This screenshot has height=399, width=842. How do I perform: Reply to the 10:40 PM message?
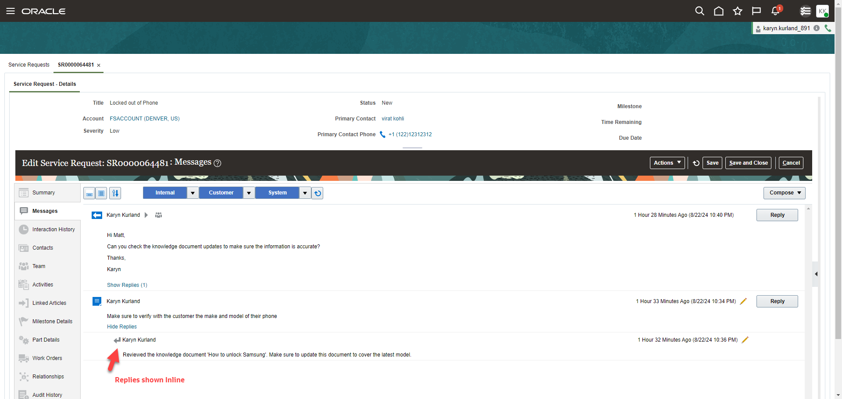(x=777, y=215)
